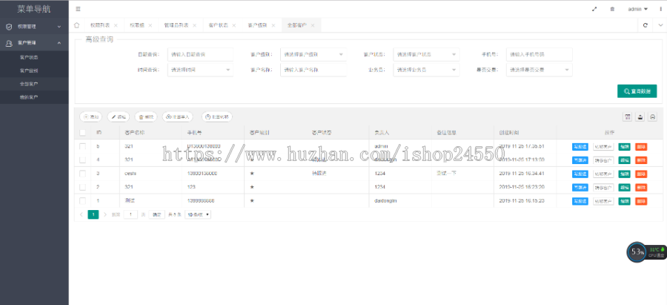Screen dimensions: 667x305
Task: Open 全部客户 in the sidebar
Action: tap(29, 84)
